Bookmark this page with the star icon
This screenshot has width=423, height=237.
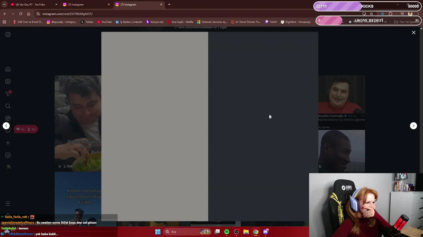click(371, 14)
